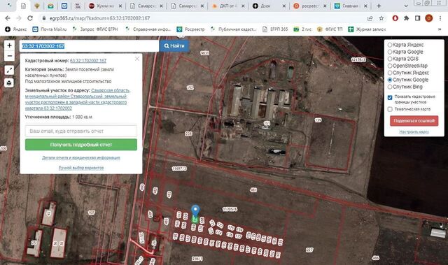Toggle the cadastral boundaries checkbox

tap(390, 98)
